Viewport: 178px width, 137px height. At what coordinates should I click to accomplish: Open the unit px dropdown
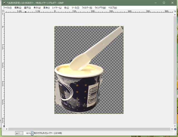coord(18,133)
